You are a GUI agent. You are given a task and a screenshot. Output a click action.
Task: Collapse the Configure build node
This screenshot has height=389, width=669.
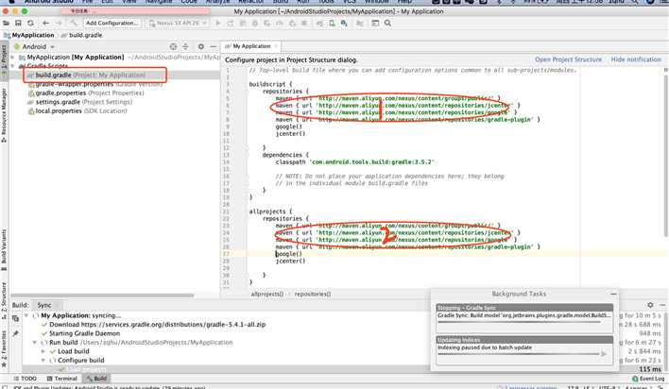(43, 361)
